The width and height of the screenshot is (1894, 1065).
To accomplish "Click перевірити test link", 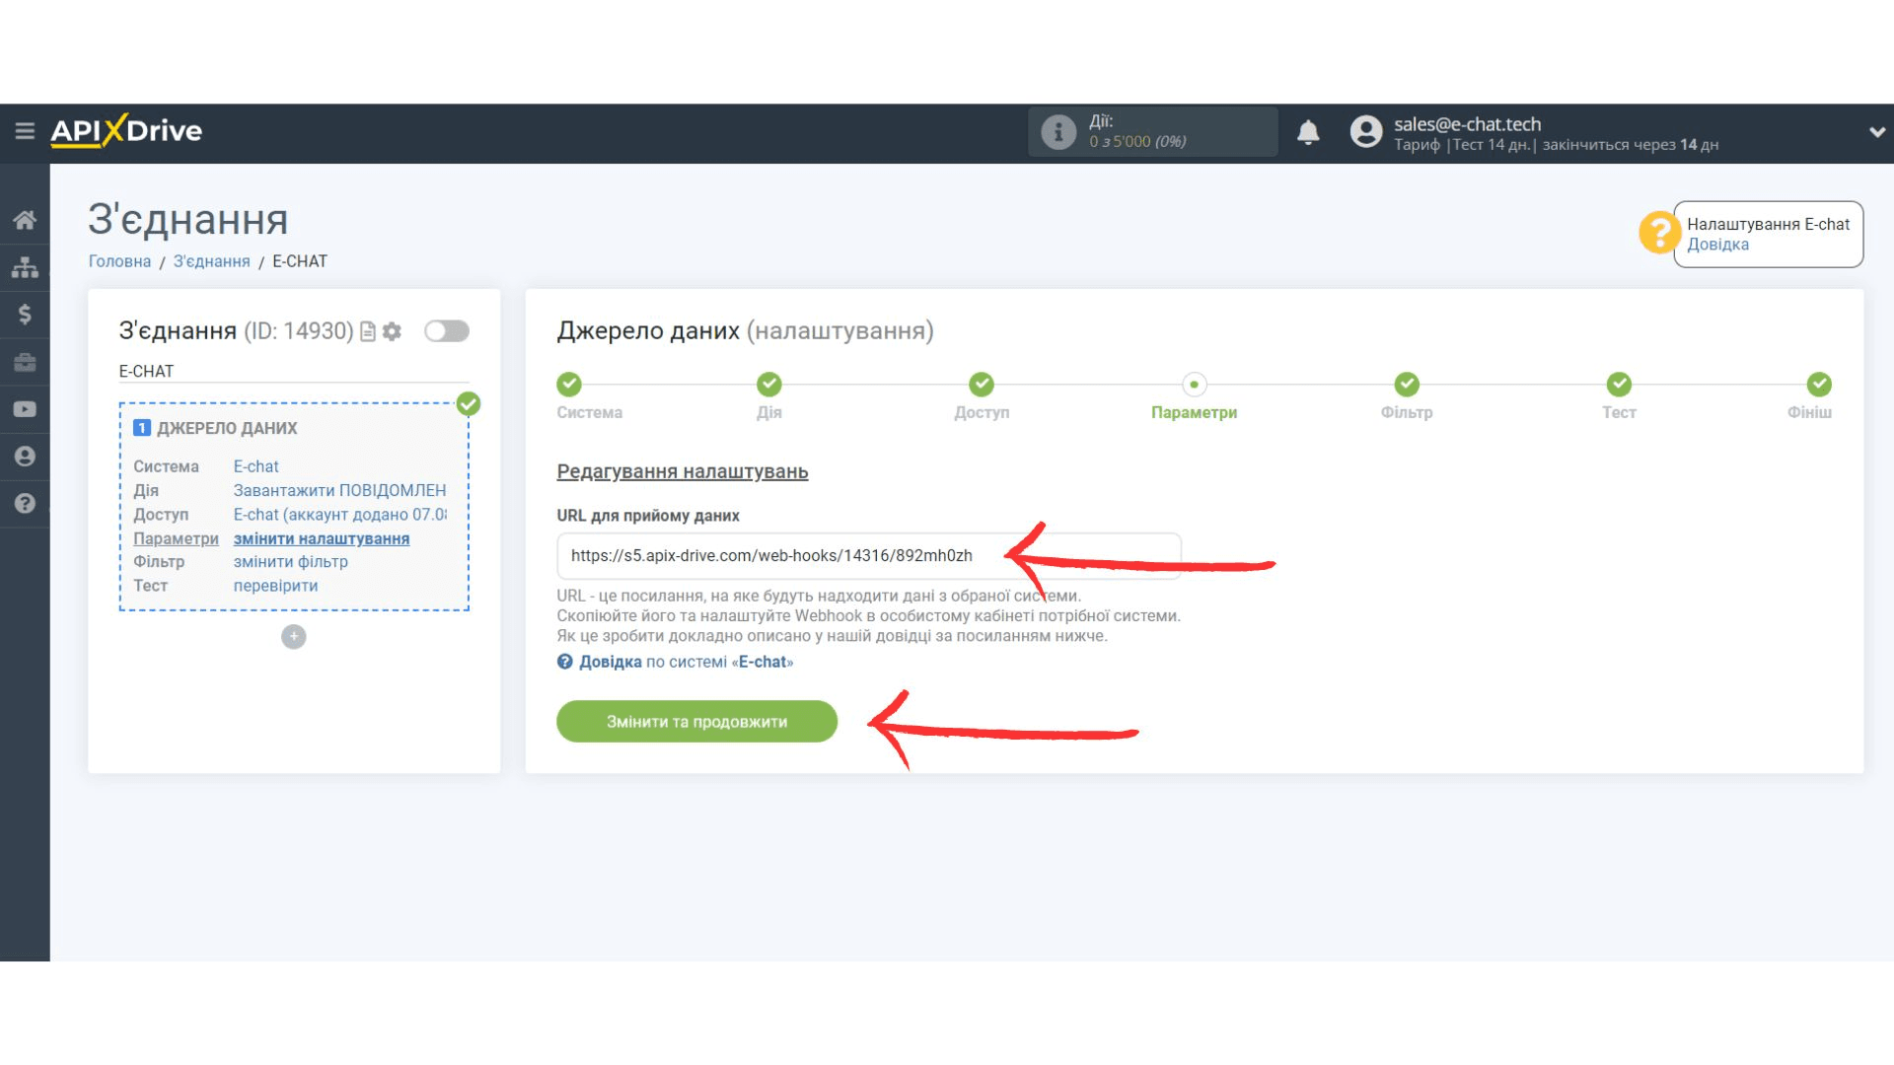I will 275,586.
